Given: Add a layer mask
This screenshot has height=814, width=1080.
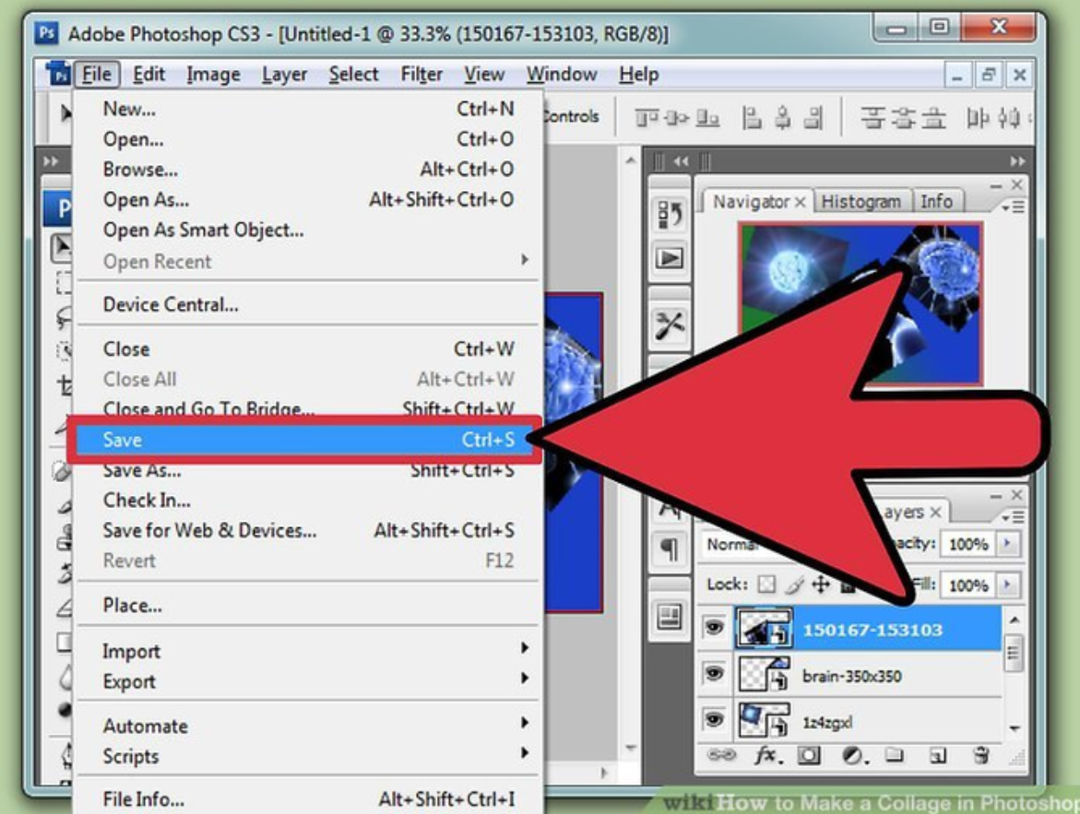Looking at the screenshot, I should pyautogui.click(x=809, y=756).
